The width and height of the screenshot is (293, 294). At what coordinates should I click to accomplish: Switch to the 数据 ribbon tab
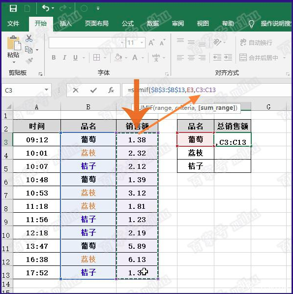click(x=153, y=24)
